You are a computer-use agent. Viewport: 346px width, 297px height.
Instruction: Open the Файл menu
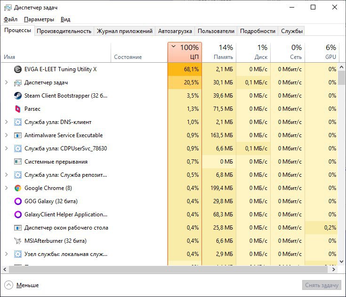[x=10, y=19]
